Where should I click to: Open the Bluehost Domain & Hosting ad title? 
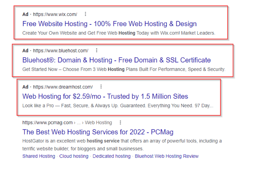click(117, 60)
